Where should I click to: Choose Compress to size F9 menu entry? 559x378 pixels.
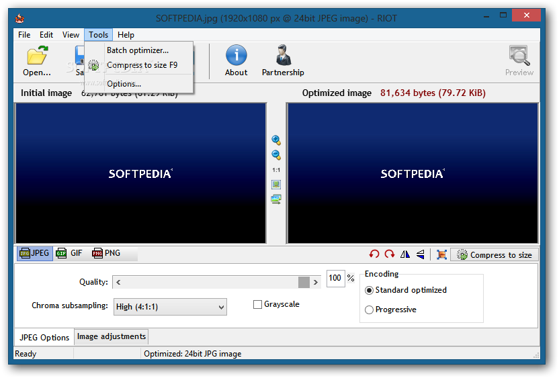pos(139,65)
